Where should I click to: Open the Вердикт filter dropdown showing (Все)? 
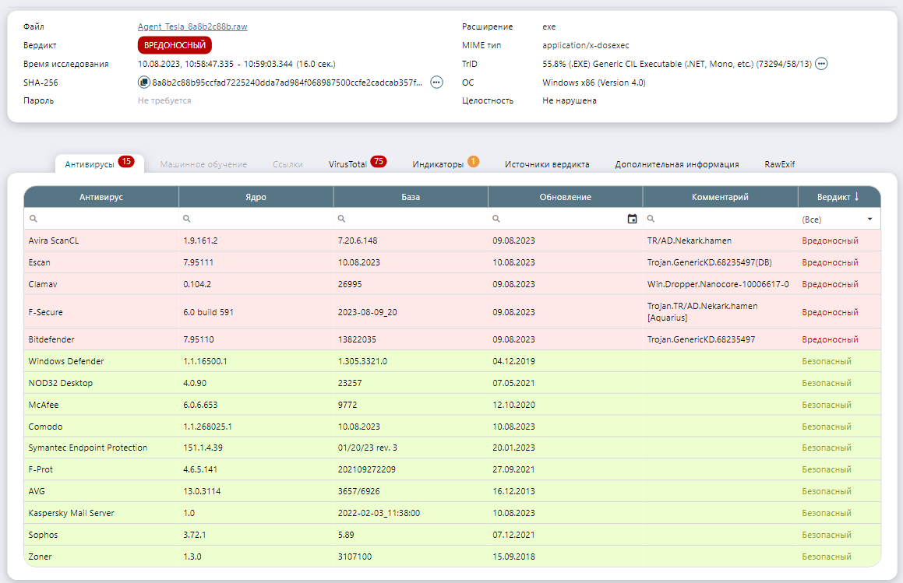tap(839, 220)
